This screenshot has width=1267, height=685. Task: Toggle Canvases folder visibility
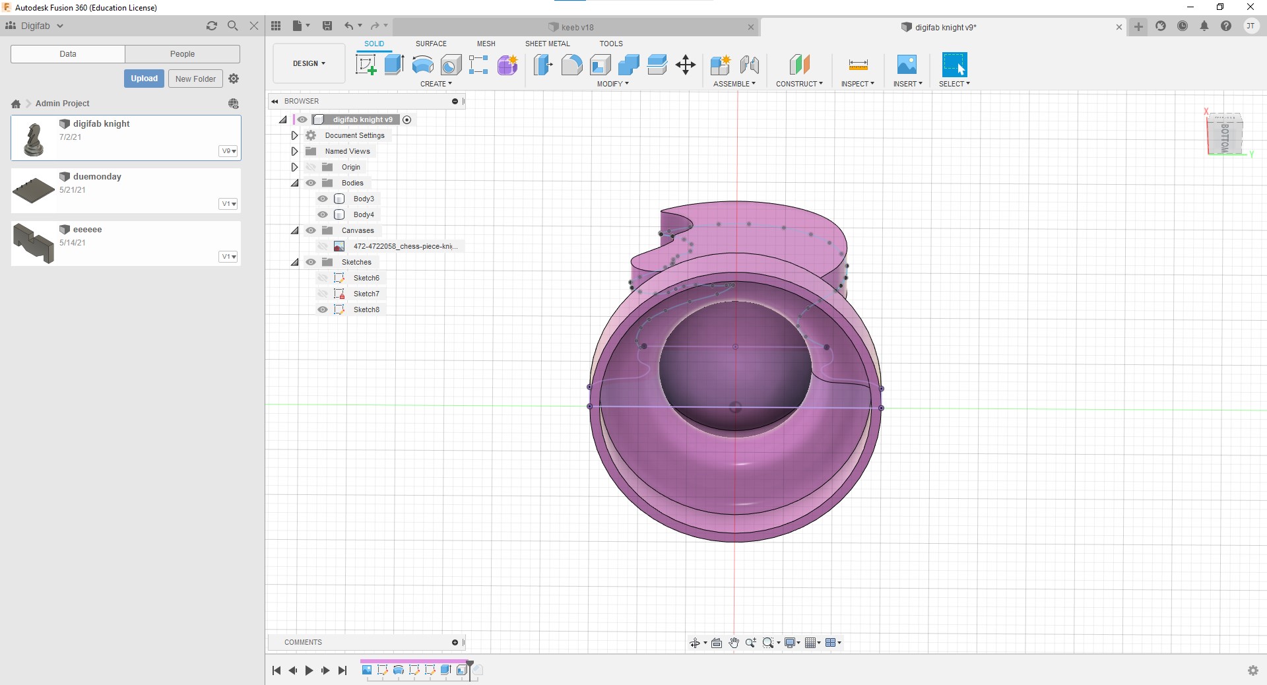311,230
